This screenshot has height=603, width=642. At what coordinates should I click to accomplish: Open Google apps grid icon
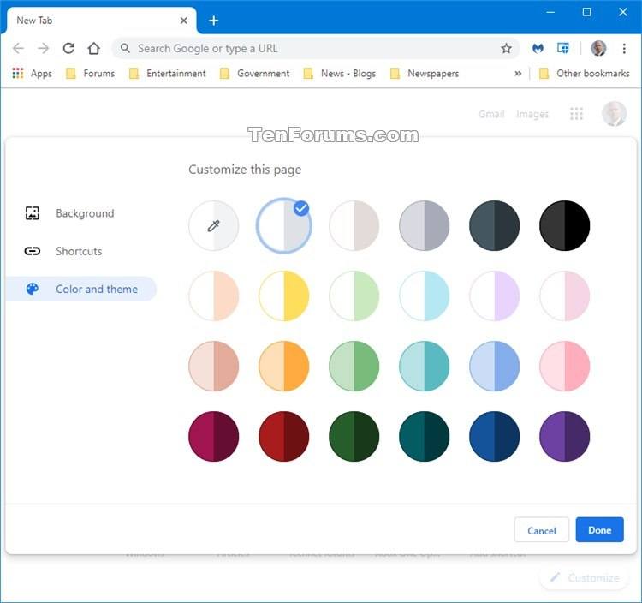pyautogui.click(x=576, y=114)
